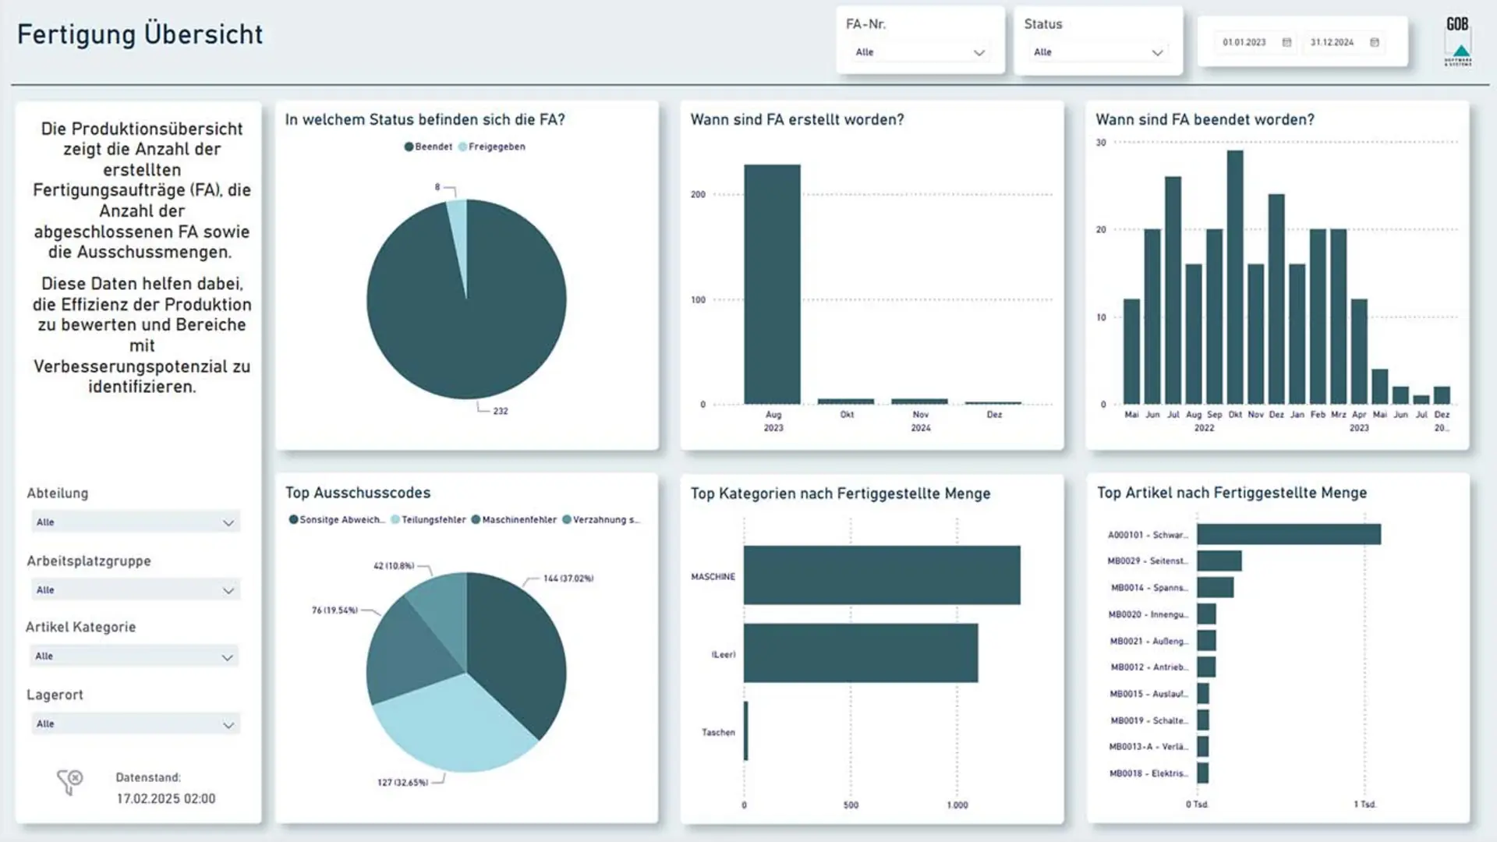
Task: Open the end date calendar picker icon
Action: (x=1375, y=42)
